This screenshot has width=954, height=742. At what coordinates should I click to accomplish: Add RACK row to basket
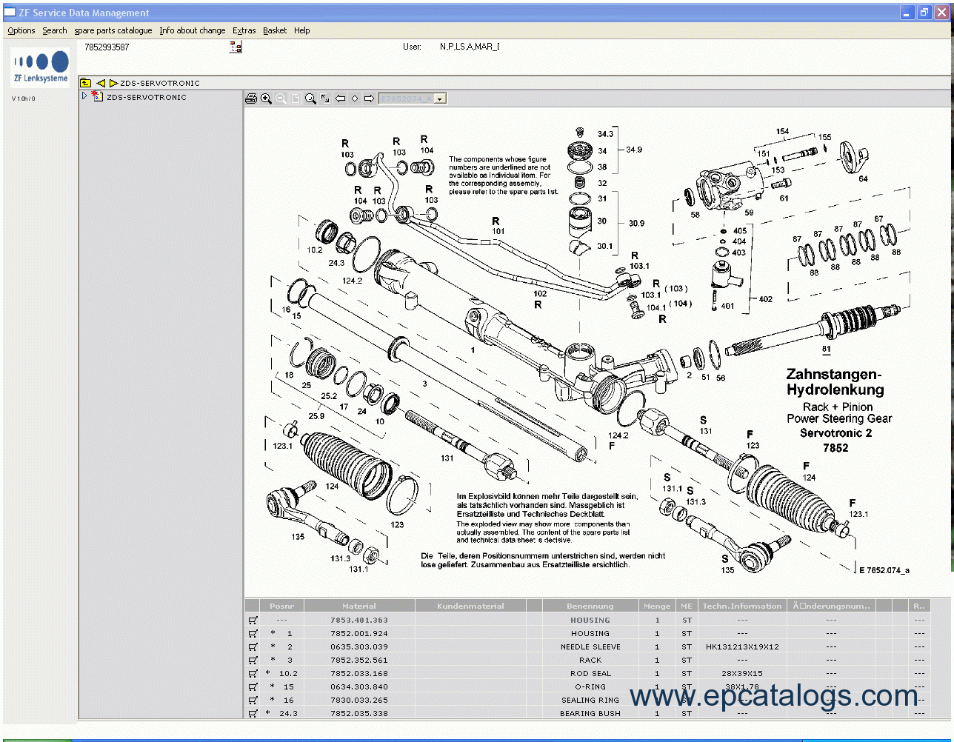click(253, 660)
